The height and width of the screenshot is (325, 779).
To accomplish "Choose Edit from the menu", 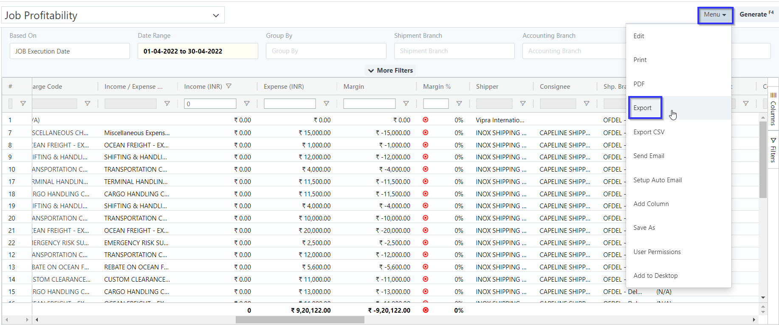I will pyautogui.click(x=679, y=36).
